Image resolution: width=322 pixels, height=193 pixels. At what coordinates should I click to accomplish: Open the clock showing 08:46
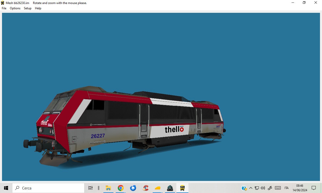300,188
